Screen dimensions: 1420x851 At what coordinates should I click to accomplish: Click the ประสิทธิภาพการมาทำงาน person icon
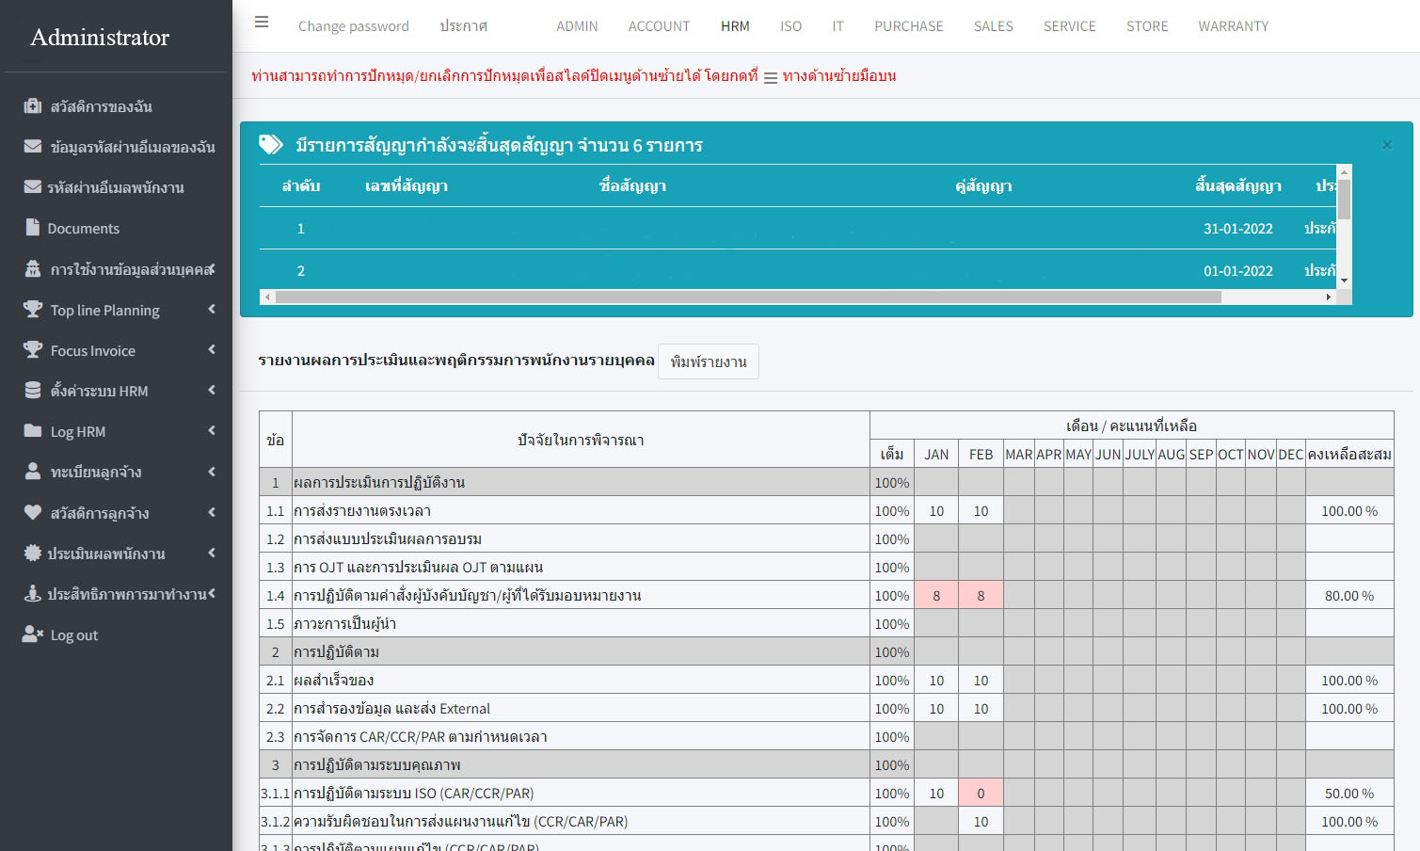coord(33,593)
